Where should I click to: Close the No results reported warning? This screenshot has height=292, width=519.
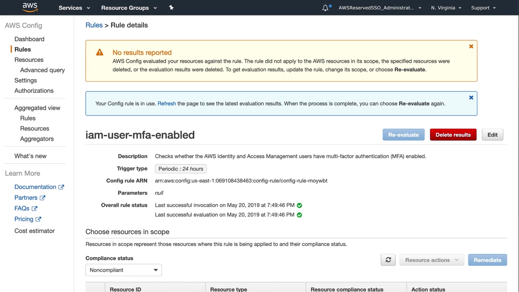pos(471,47)
